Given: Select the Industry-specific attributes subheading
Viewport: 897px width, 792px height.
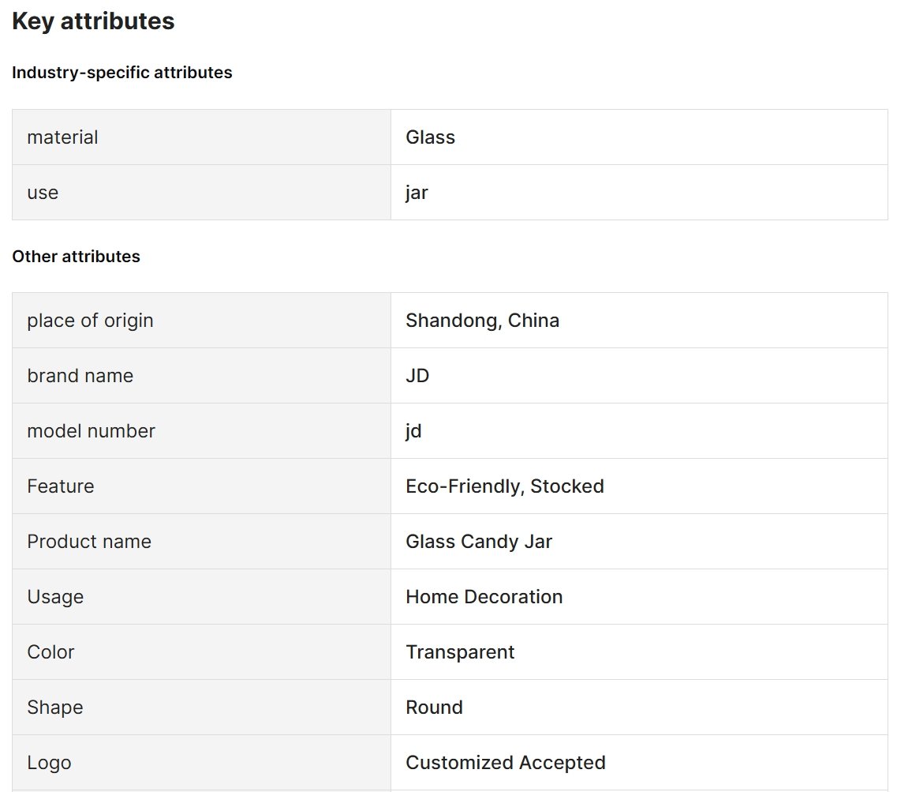Looking at the screenshot, I should click(121, 73).
